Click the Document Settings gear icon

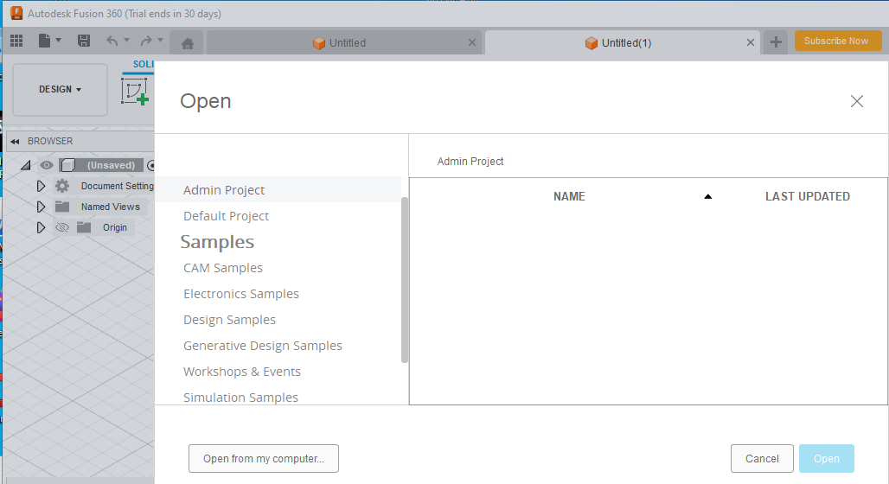click(x=62, y=186)
